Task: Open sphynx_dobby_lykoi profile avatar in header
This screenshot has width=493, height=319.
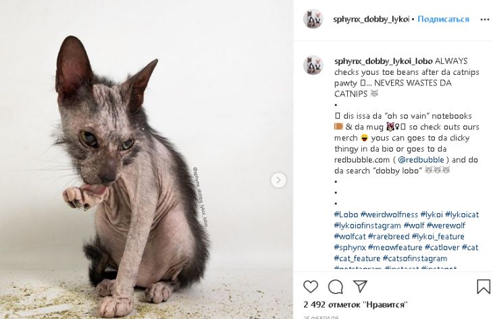Action: click(x=313, y=19)
